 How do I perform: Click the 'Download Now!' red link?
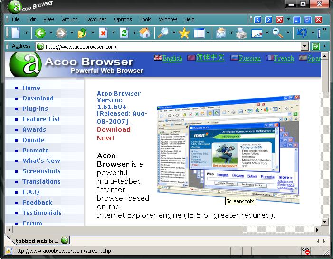tap(113, 134)
